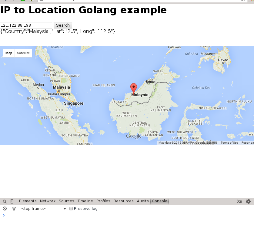The width and height of the screenshot is (254, 225).
Task: Click the IP address input field
Action: (26, 25)
